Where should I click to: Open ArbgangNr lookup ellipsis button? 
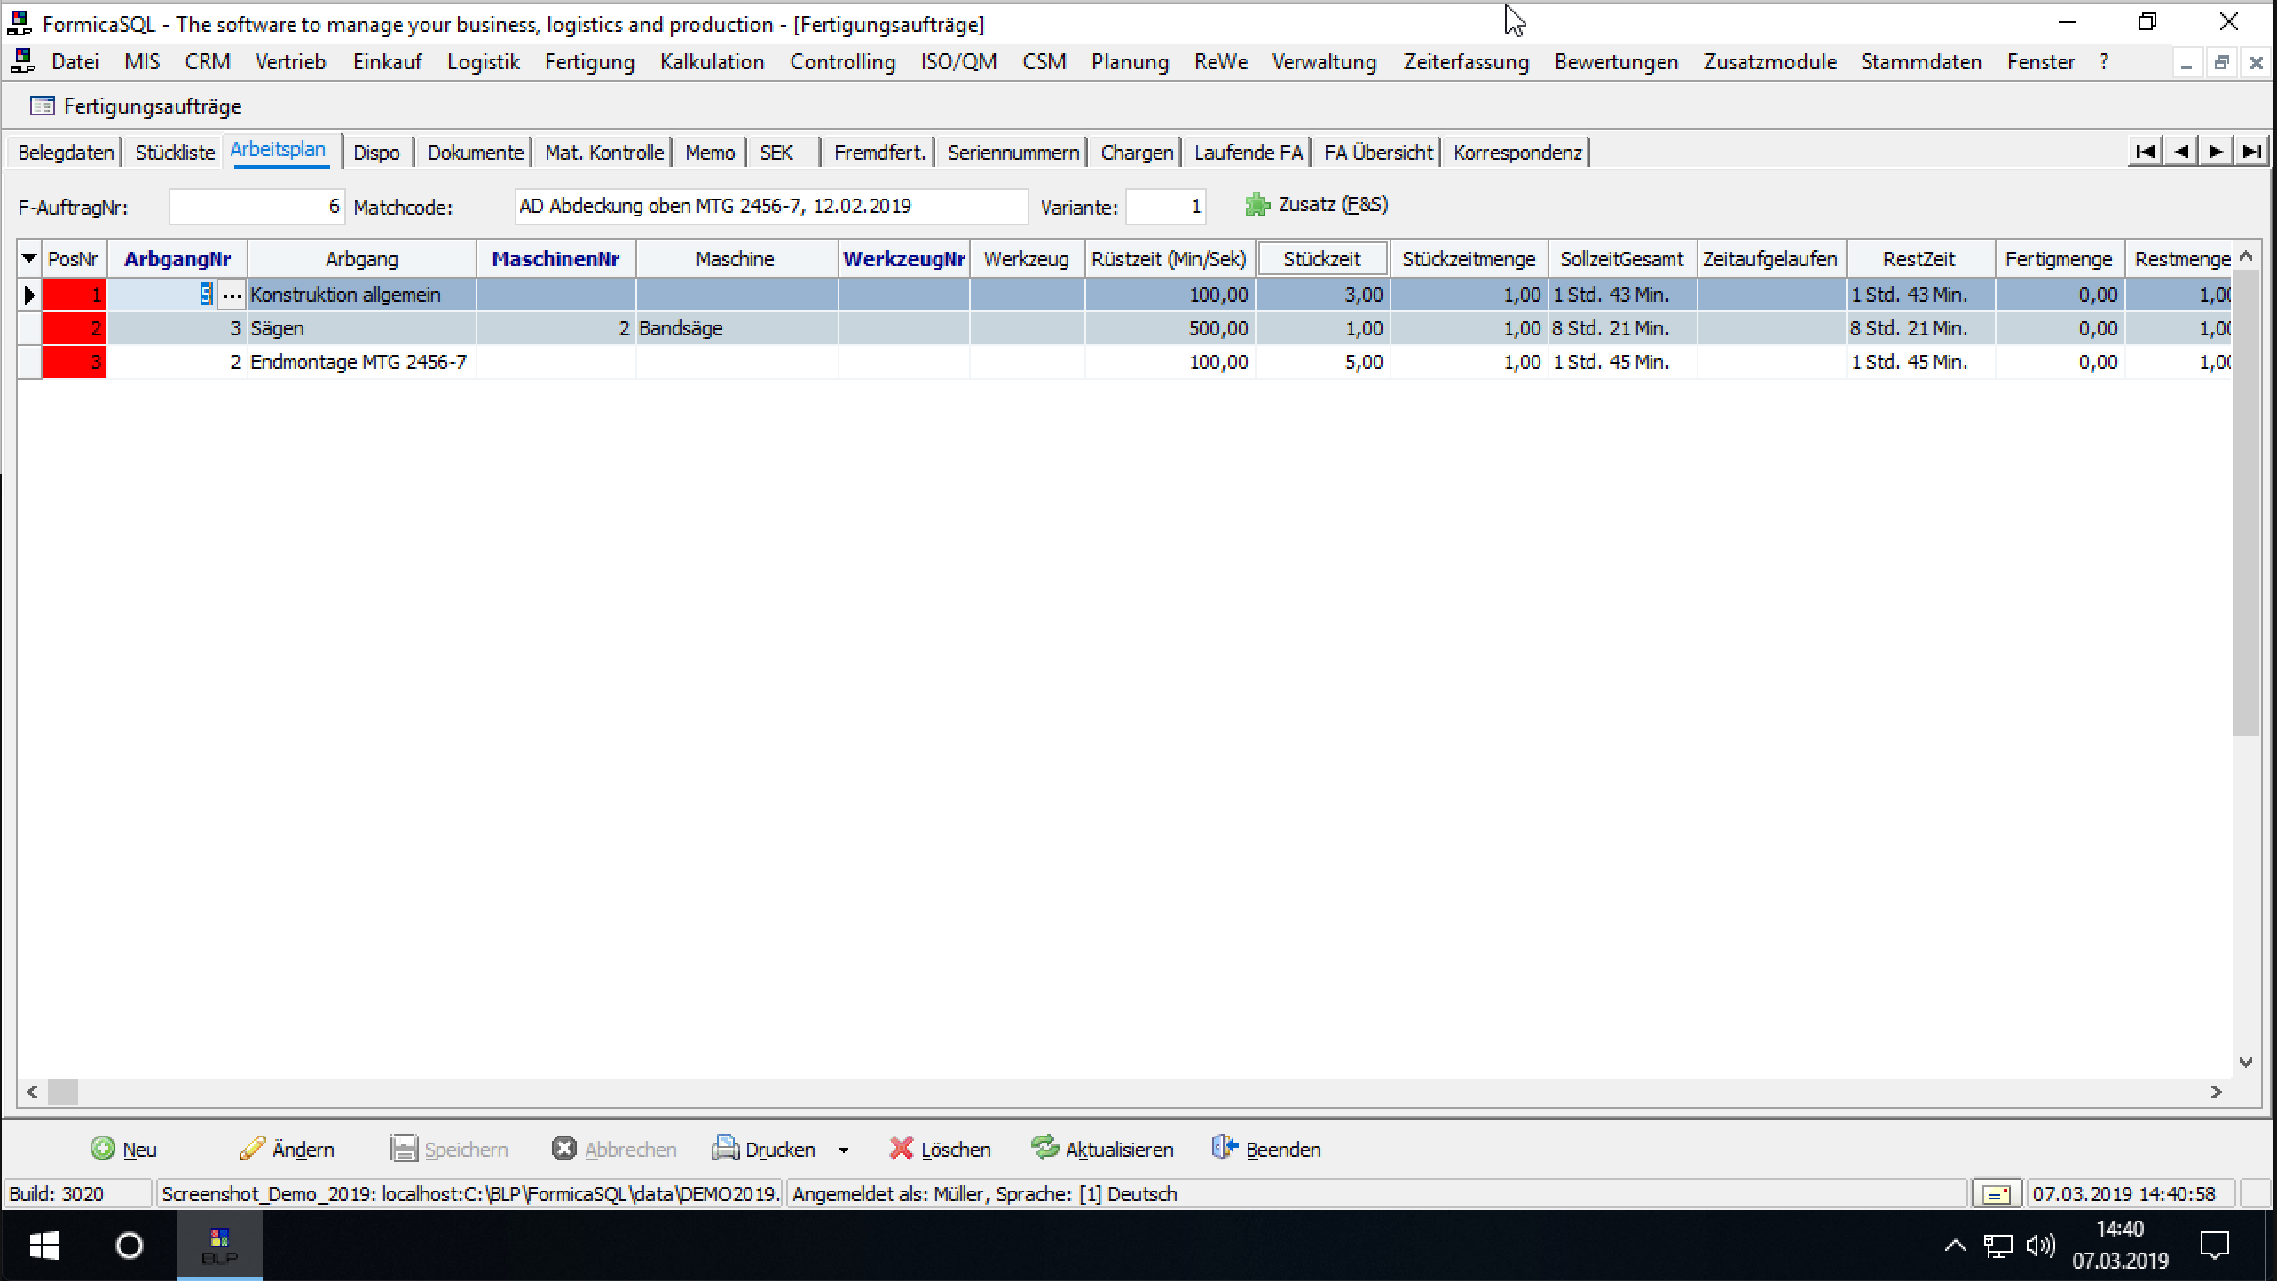[x=232, y=295]
